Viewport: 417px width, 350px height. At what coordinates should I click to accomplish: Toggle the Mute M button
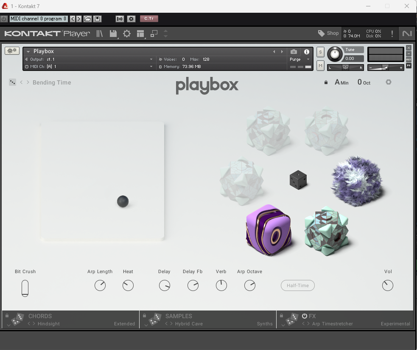coord(320,65)
